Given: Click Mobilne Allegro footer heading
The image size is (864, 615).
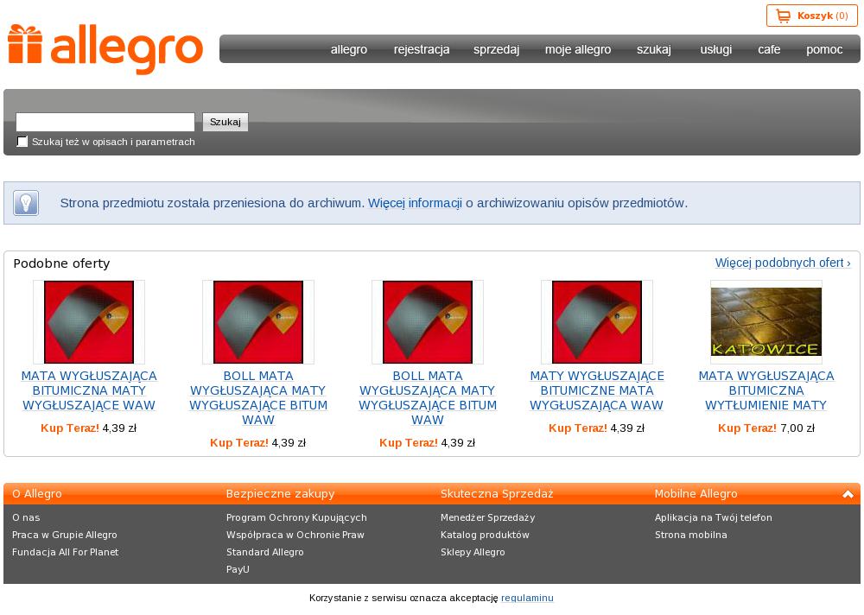Looking at the screenshot, I should (696, 494).
